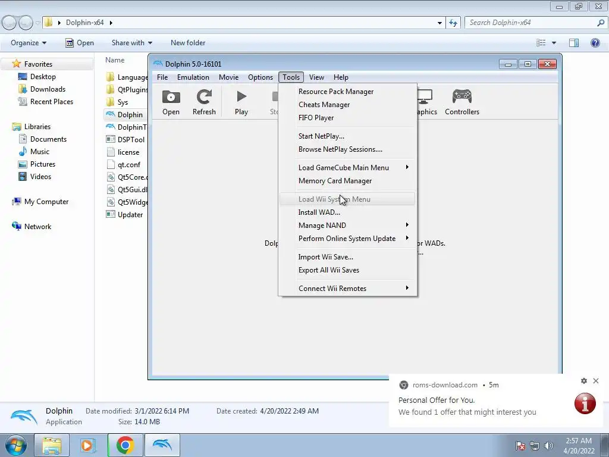Click the network tray icon

coord(535,446)
